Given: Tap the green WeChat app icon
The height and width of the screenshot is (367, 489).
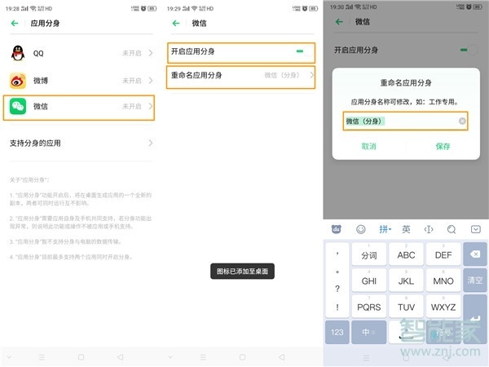Looking at the screenshot, I should coord(17,107).
